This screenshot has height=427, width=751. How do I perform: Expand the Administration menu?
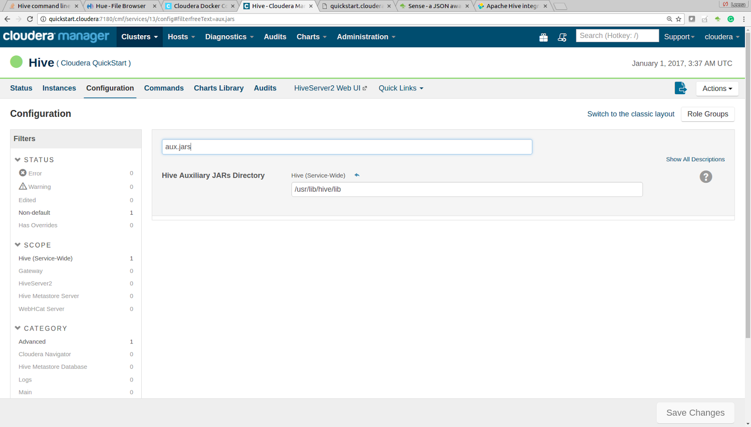tap(366, 37)
